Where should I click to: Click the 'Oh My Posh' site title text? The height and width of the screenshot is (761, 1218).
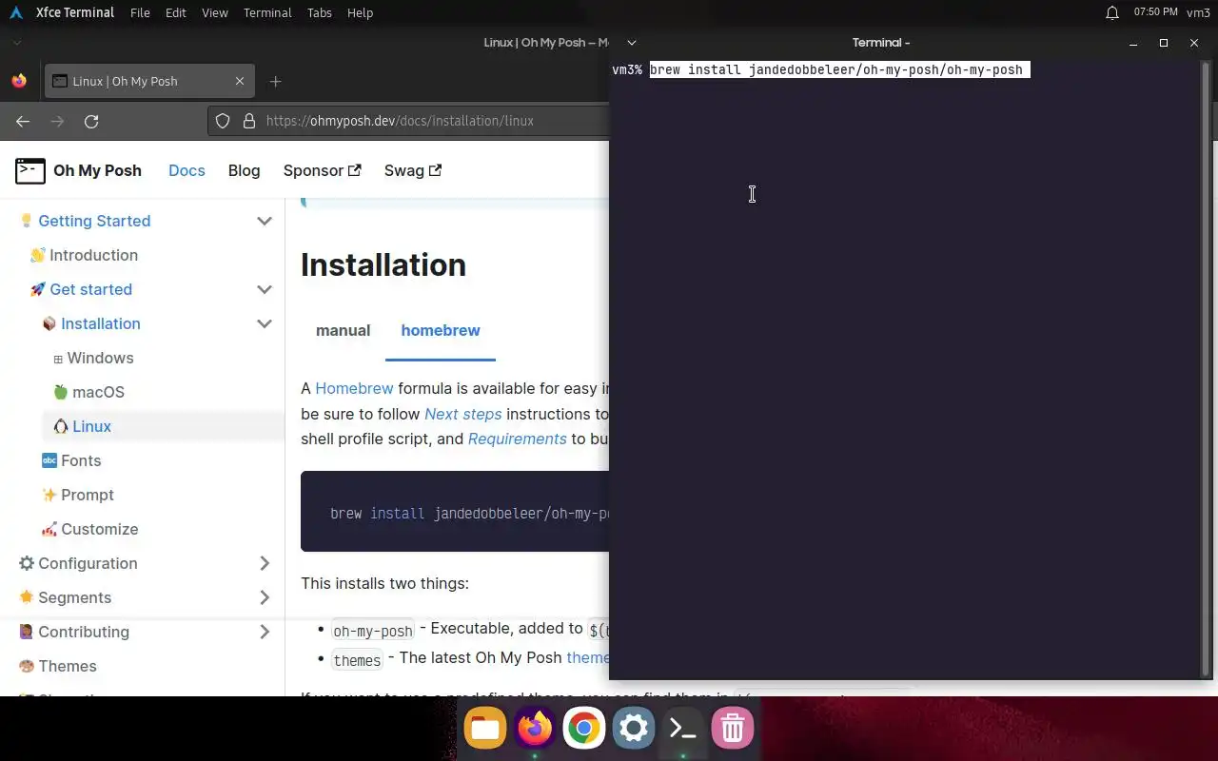97,170
